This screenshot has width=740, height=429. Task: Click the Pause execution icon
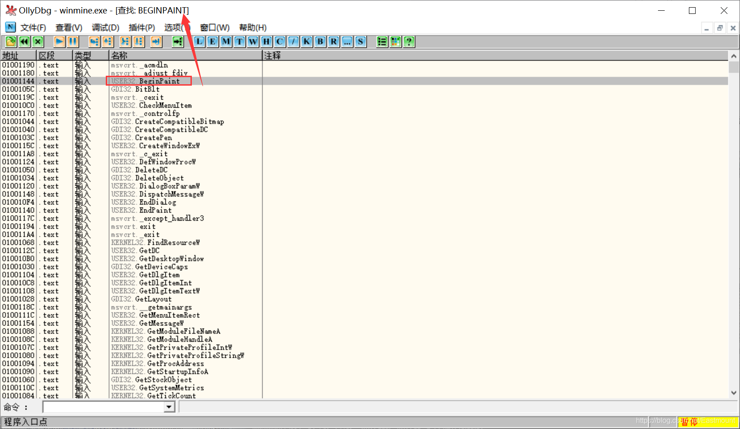pyautogui.click(x=73, y=42)
